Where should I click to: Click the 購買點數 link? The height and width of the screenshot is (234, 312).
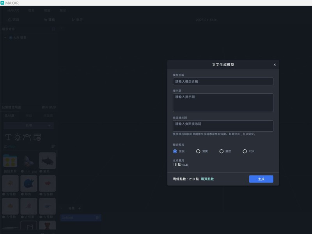point(207,179)
